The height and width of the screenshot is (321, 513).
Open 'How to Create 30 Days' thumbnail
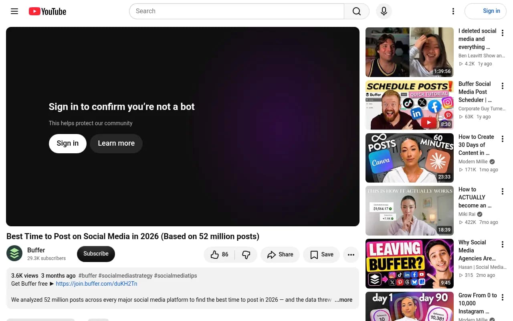coord(410,158)
